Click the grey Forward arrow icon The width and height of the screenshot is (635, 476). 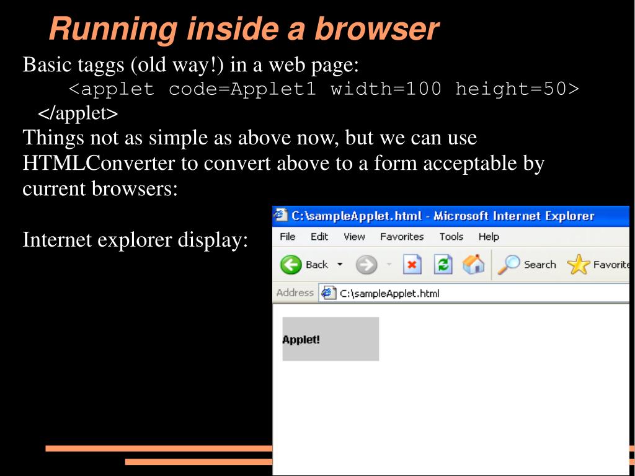pyautogui.click(x=366, y=265)
